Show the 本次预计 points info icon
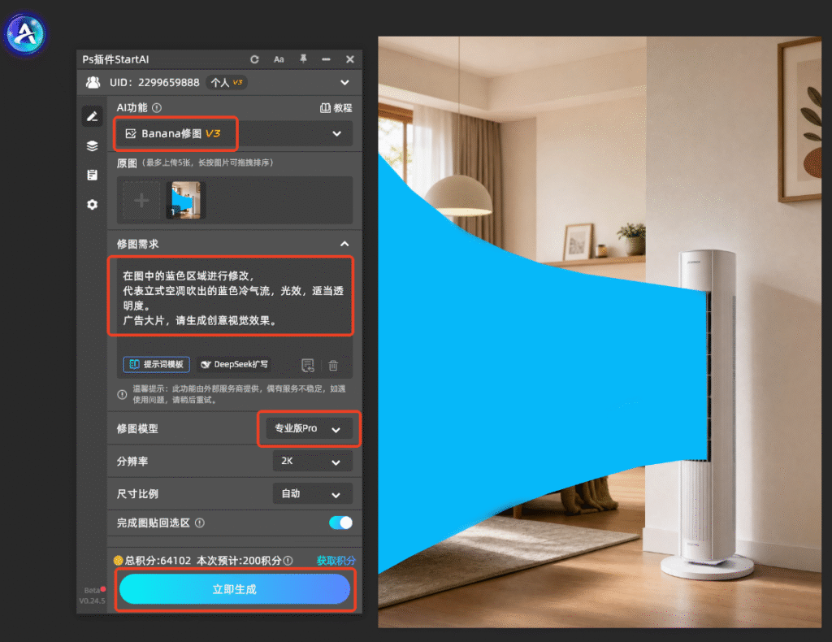This screenshot has height=642, width=832. pyautogui.click(x=288, y=560)
